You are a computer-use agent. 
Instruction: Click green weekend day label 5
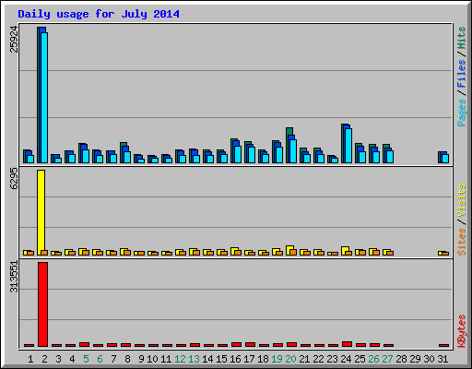tap(86, 359)
